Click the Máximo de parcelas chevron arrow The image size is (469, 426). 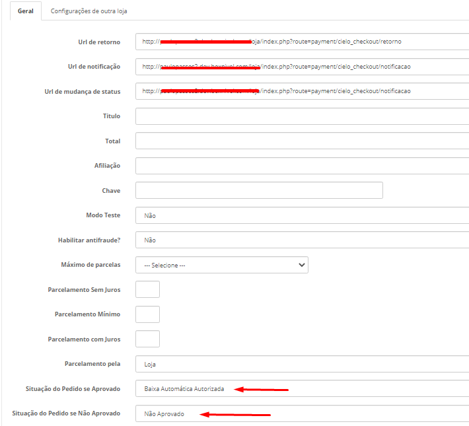302,265
